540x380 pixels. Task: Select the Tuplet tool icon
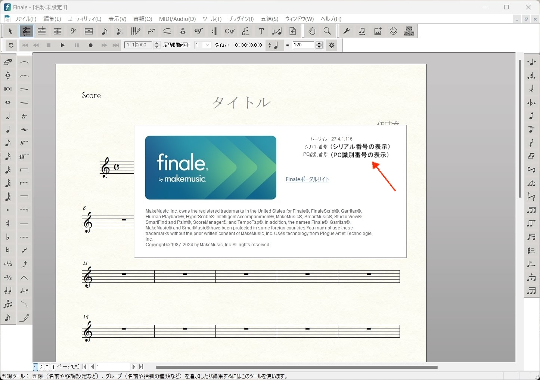151,31
